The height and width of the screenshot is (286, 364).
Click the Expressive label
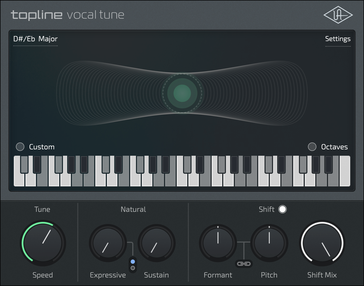click(x=108, y=275)
